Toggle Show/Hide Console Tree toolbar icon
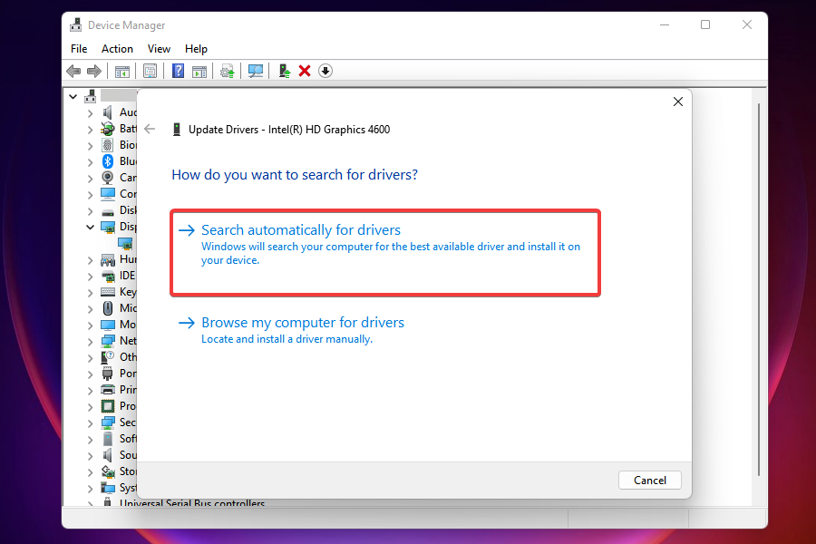The width and height of the screenshot is (816, 544). (122, 72)
